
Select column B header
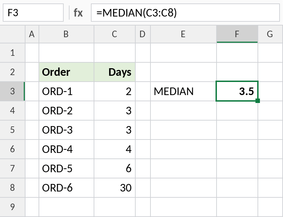coord(66,34)
